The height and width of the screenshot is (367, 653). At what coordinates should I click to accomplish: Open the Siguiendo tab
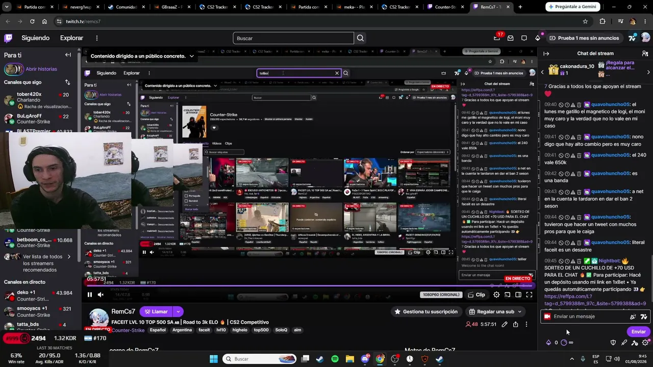pyautogui.click(x=35, y=38)
